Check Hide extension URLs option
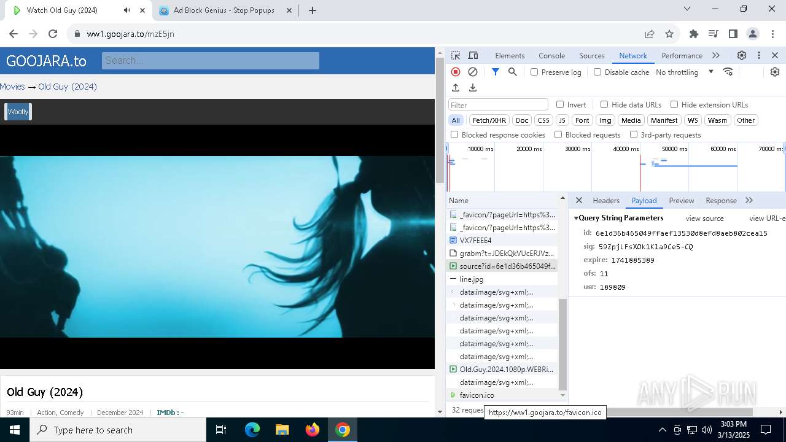Image resolution: width=786 pixels, height=442 pixels. [x=674, y=104]
